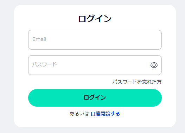Click the Email input field
This screenshot has height=133, width=185.
pos(95,40)
